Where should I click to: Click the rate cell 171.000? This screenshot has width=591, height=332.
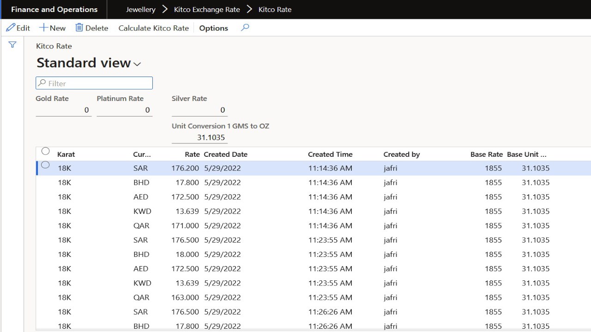[185, 225]
